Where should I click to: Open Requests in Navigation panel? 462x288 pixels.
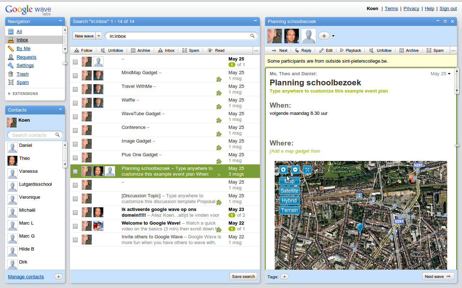[x=26, y=57]
